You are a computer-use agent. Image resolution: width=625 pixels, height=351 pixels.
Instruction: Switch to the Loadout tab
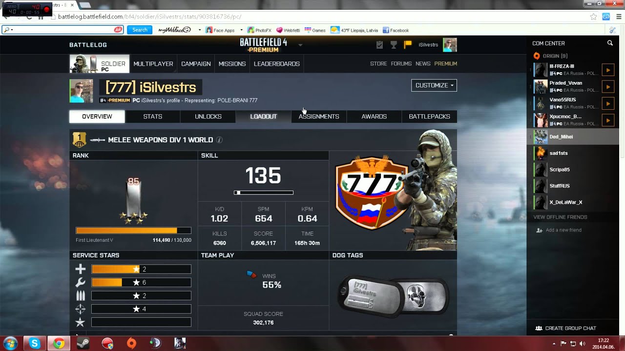264,117
